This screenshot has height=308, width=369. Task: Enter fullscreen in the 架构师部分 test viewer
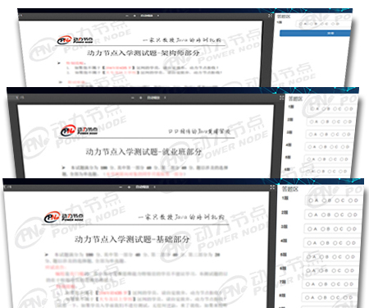[x=270, y=16]
